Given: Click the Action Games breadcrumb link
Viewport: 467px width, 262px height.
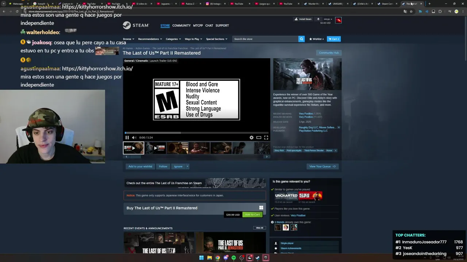Looking at the screenshot, I should pos(143,48).
